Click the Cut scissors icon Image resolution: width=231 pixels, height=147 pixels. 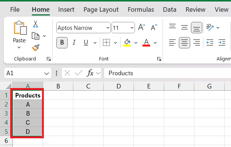click(36, 24)
